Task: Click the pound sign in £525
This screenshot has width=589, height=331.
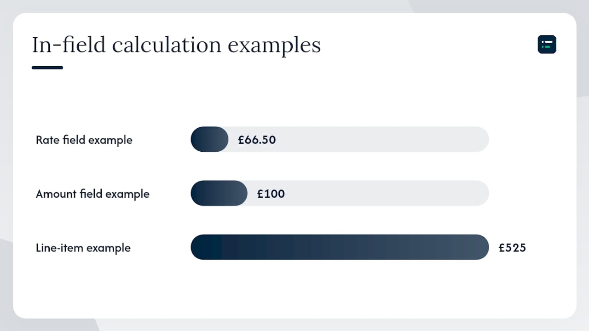Action: point(502,248)
